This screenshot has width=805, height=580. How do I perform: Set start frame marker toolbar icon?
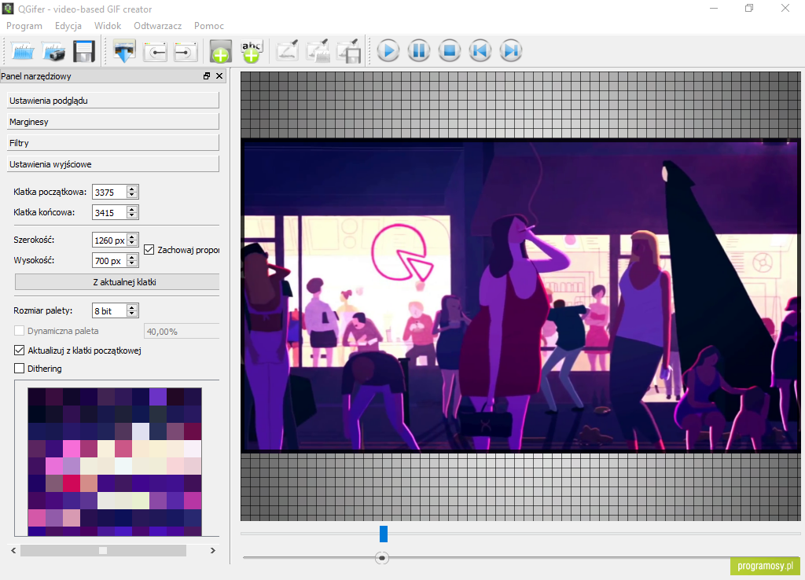click(x=155, y=51)
